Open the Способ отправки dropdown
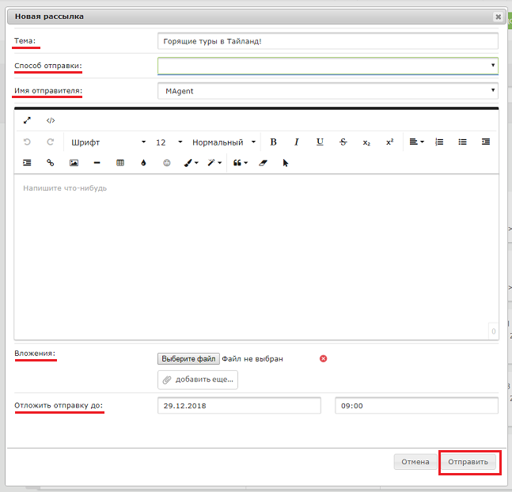This screenshot has width=512, height=492. coord(328,66)
